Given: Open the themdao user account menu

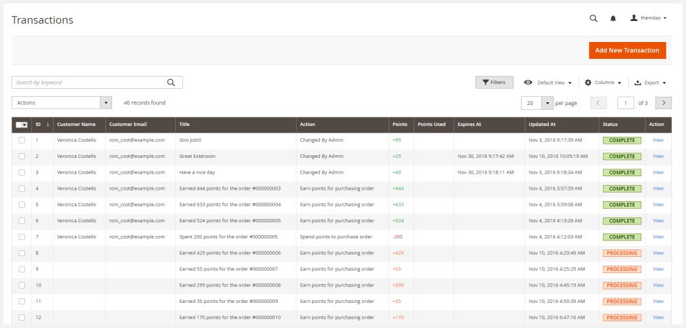Looking at the screenshot, I should 649,18.
